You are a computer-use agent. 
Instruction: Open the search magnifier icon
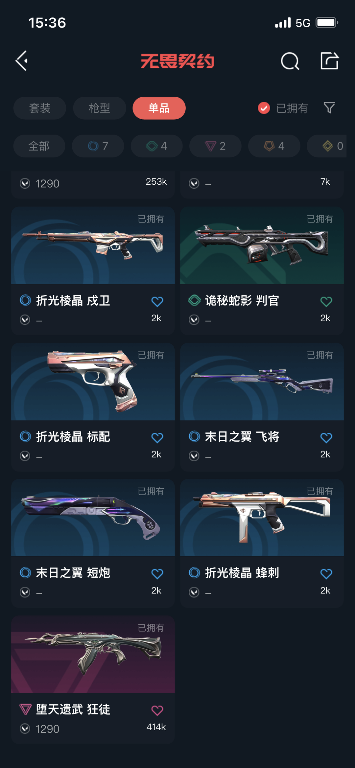[x=290, y=61]
